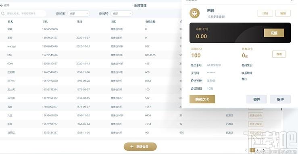Go to pagination page 2
This screenshot has width=298, height=154.
pos(258,150)
